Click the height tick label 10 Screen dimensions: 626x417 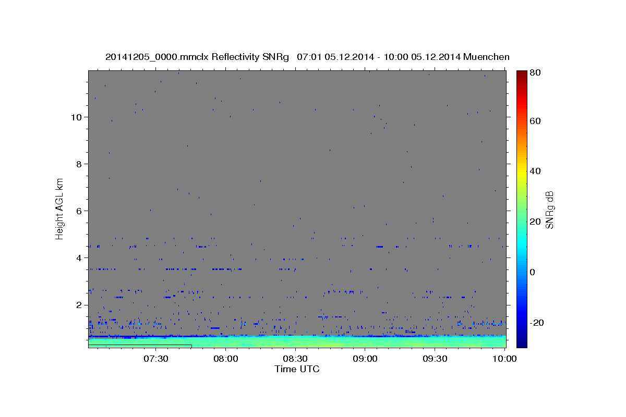[x=76, y=117]
